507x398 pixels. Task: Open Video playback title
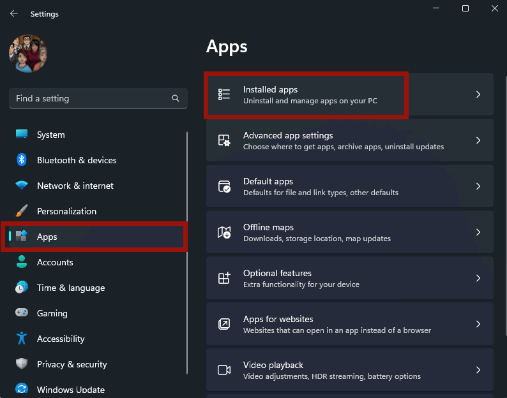click(x=273, y=365)
